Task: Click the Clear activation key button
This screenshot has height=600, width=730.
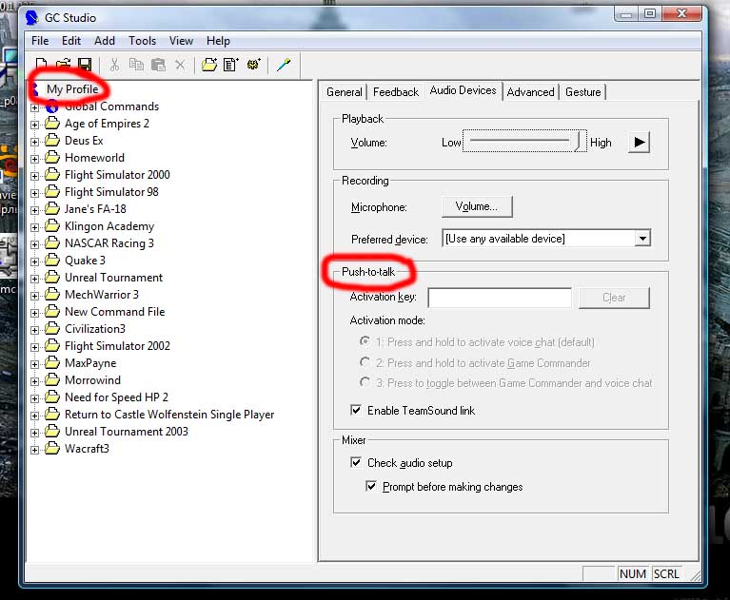Action: point(614,298)
